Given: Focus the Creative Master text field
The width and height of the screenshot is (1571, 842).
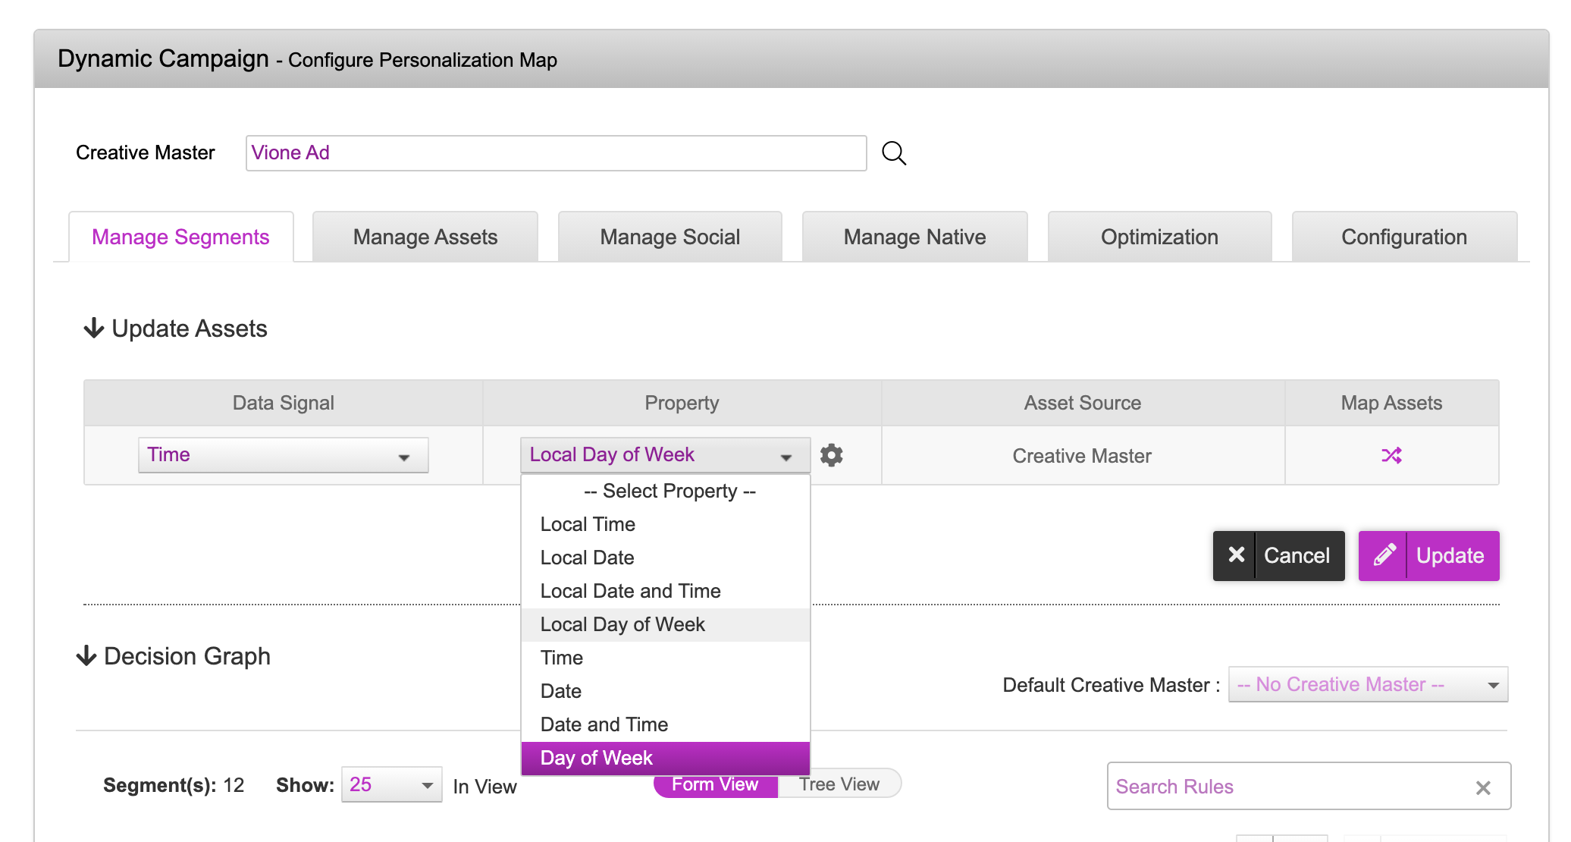Looking at the screenshot, I should pyautogui.click(x=556, y=153).
